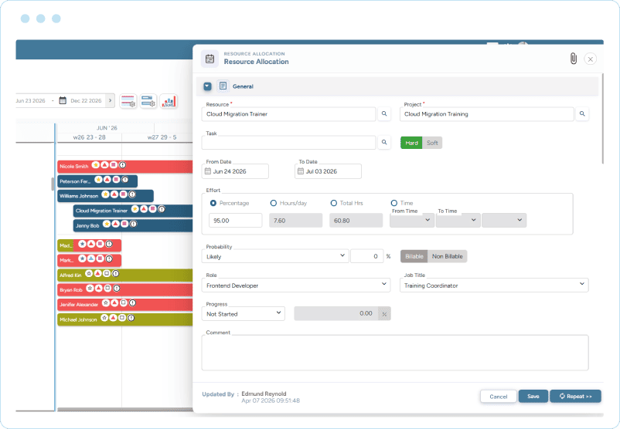Open the Job Title dropdown
Viewport: 620px width, 429px height.
[x=494, y=285]
